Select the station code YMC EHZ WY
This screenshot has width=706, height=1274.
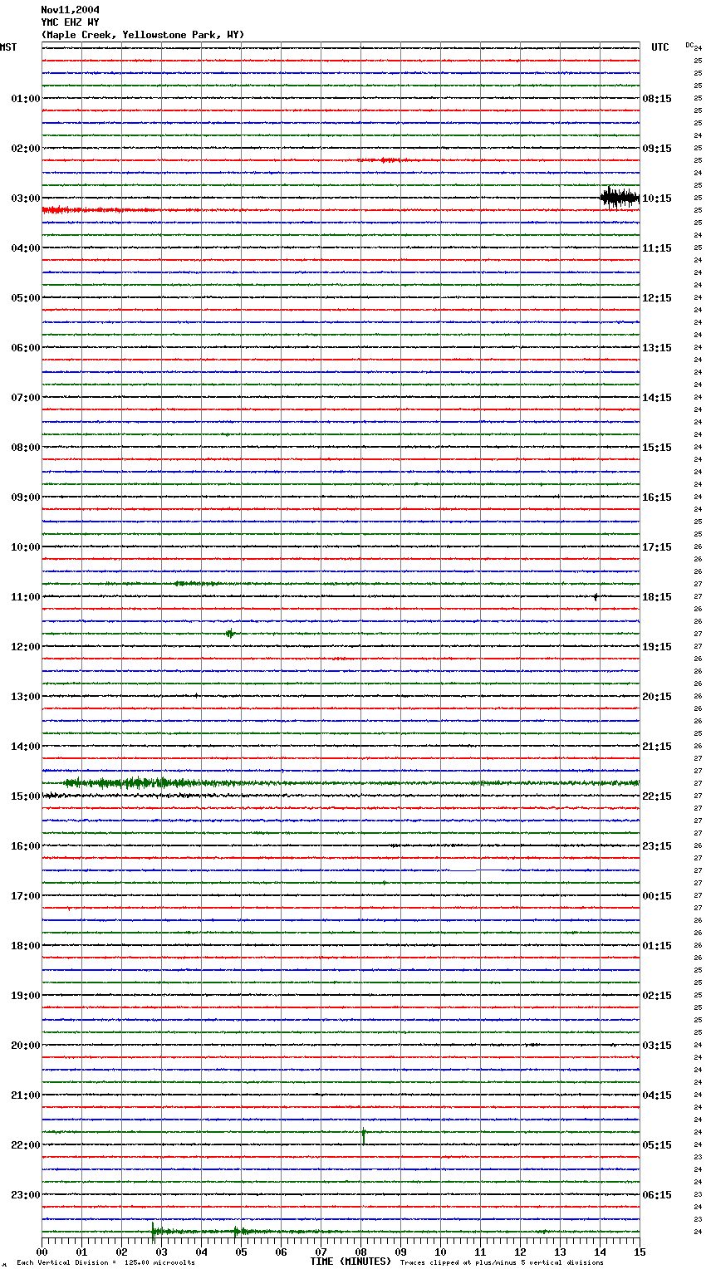pos(71,22)
